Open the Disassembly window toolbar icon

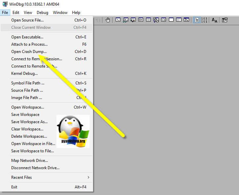point(164,20)
